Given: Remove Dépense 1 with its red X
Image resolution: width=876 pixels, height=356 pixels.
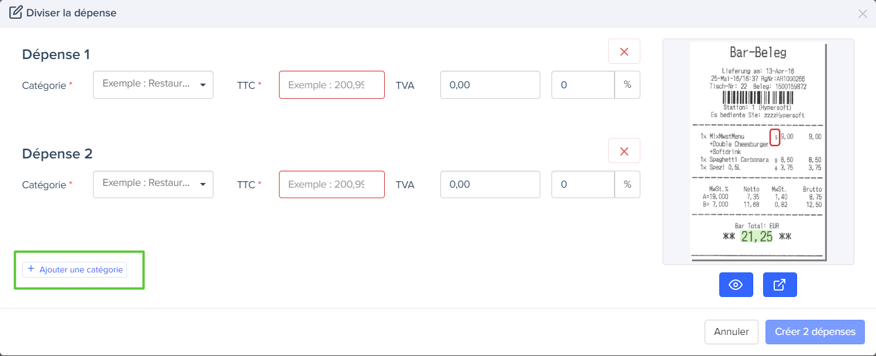Looking at the screenshot, I should click(x=624, y=51).
